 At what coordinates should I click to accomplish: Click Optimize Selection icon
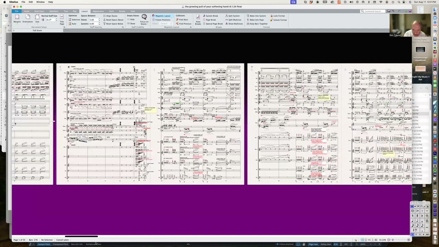[x=74, y=20]
